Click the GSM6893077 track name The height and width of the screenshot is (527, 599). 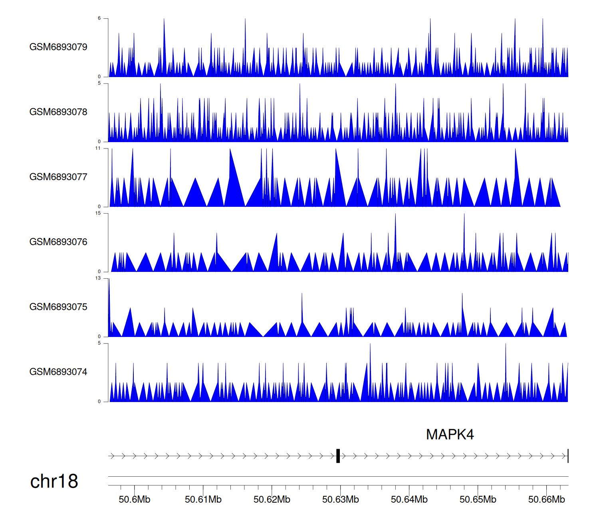pos(58,177)
